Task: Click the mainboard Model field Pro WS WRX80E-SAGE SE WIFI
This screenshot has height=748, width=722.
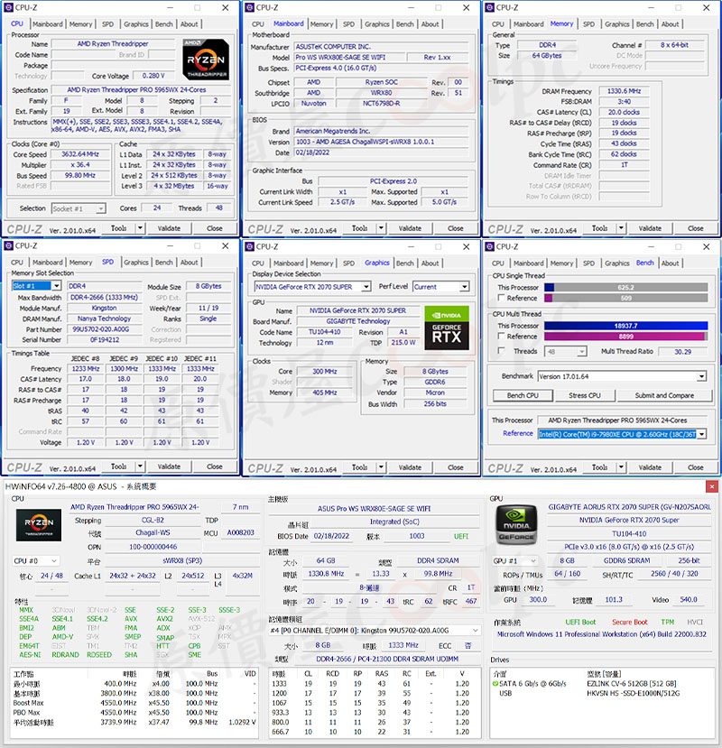Action: pyautogui.click(x=348, y=57)
